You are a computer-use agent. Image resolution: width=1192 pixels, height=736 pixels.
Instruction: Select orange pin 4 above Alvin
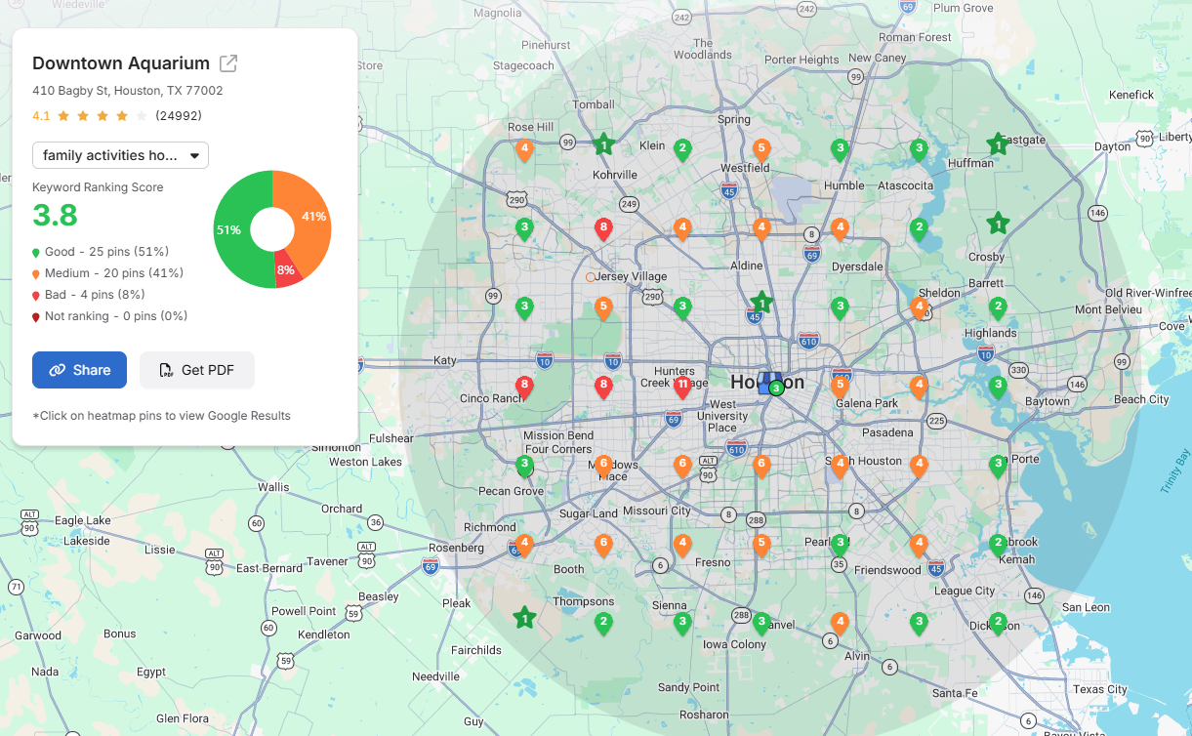click(840, 623)
